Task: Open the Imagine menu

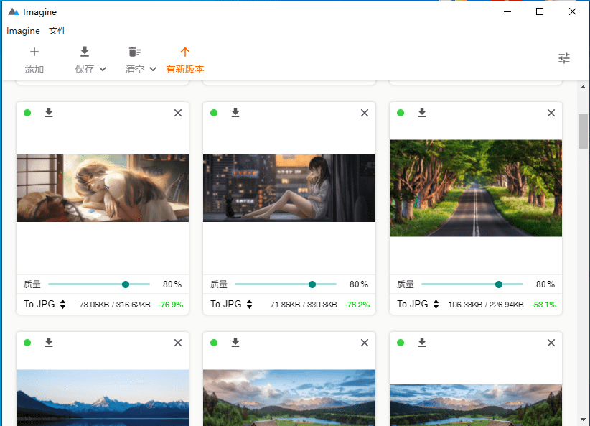Action: click(x=22, y=31)
